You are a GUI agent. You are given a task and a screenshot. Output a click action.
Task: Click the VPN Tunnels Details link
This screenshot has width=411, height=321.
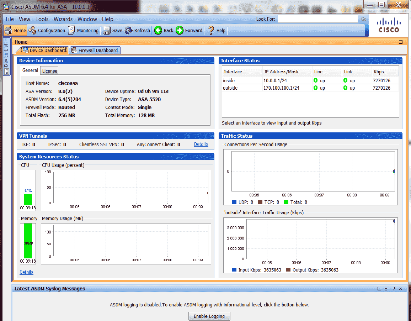click(201, 144)
